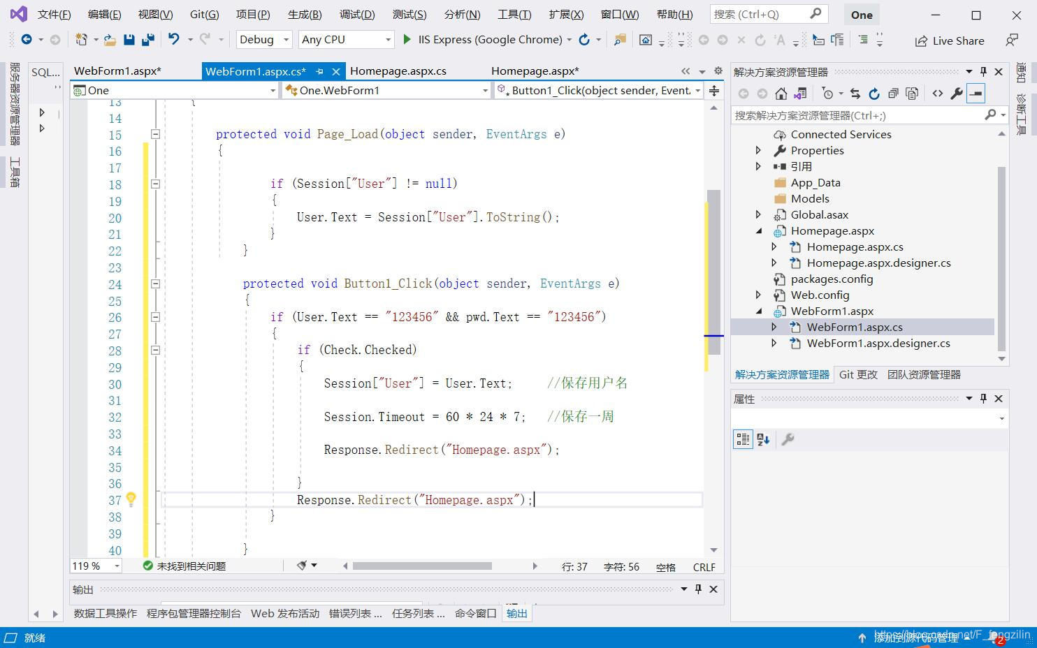This screenshot has width=1037, height=648.
Task: Click Show All Files icon in Solution Explorer
Action: click(912, 94)
